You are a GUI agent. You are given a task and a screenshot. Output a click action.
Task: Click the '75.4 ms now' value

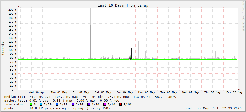(x=118, y=97)
